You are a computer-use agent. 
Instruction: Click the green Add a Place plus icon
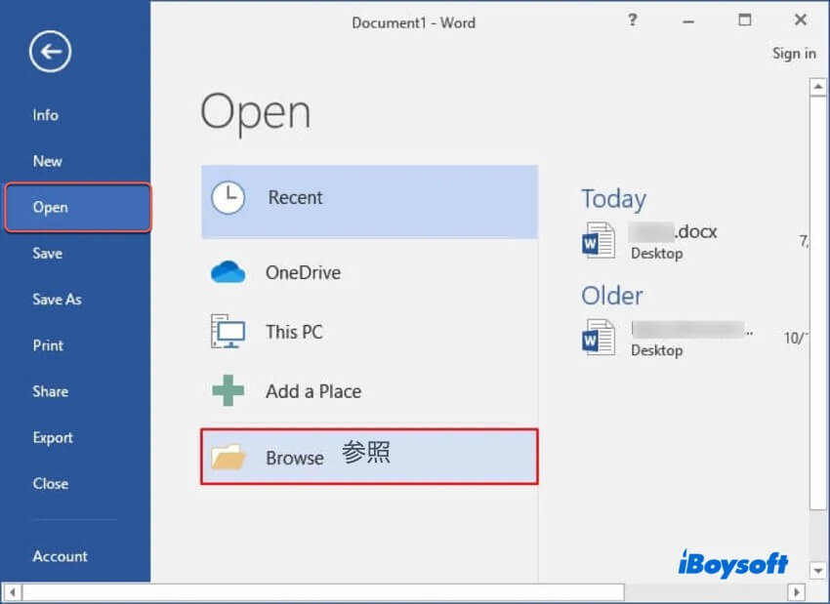pyautogui.click(x=228, y=391)
